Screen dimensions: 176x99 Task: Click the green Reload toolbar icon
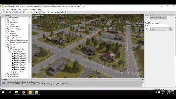(x=13, y=12)
